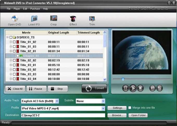Click the Load IFO toolbar icon
This screenshot has height=126, width=177.
click(x=34, y=20)
